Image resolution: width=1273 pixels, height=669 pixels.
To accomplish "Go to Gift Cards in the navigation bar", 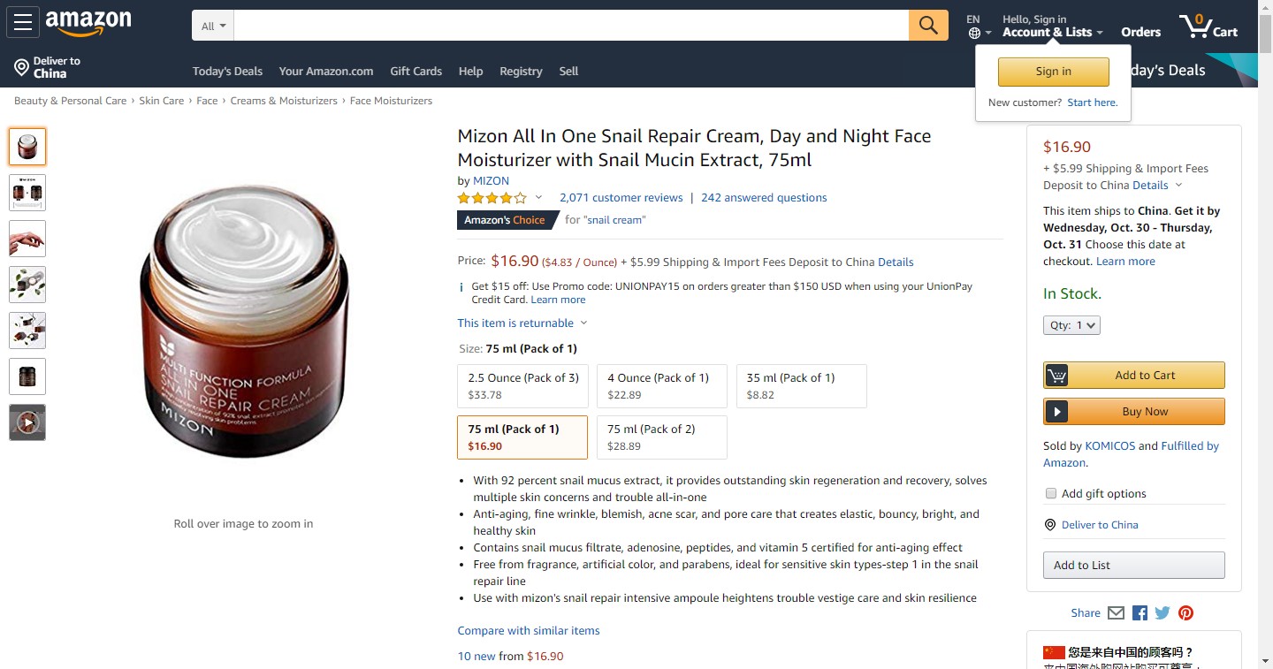I will (415, 72).
